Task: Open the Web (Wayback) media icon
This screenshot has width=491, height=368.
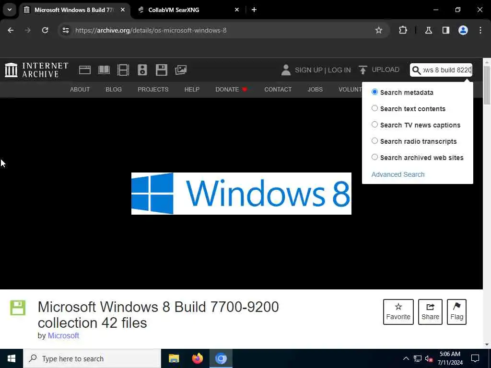Action: coord(84,70)
